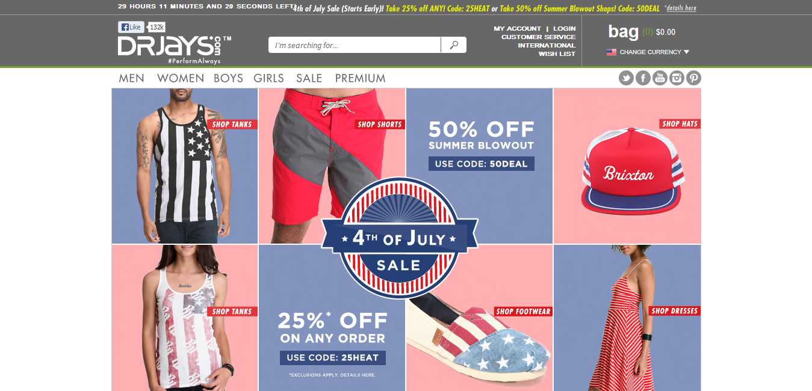
Task: Open the Instagram social icon
Action: coord(677,78)
